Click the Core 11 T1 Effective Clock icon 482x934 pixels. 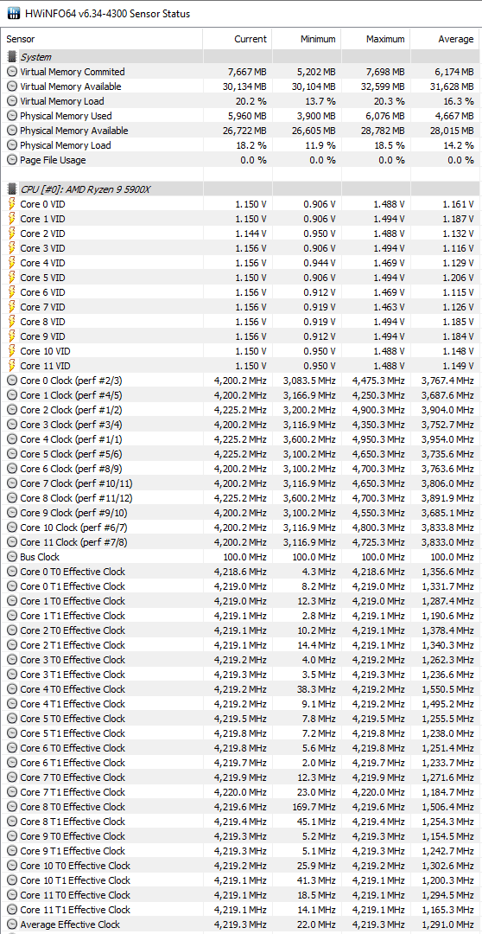coord(12,910)
